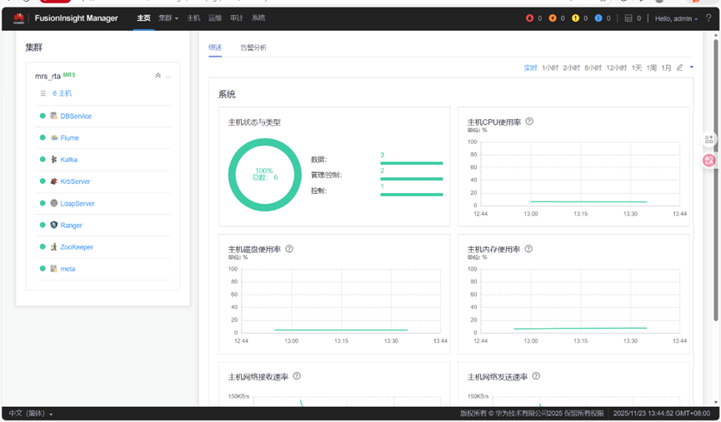Expand the 集群 menu in top navigation
This screenshot has width=721, height=422.
[x=168, y=18]
